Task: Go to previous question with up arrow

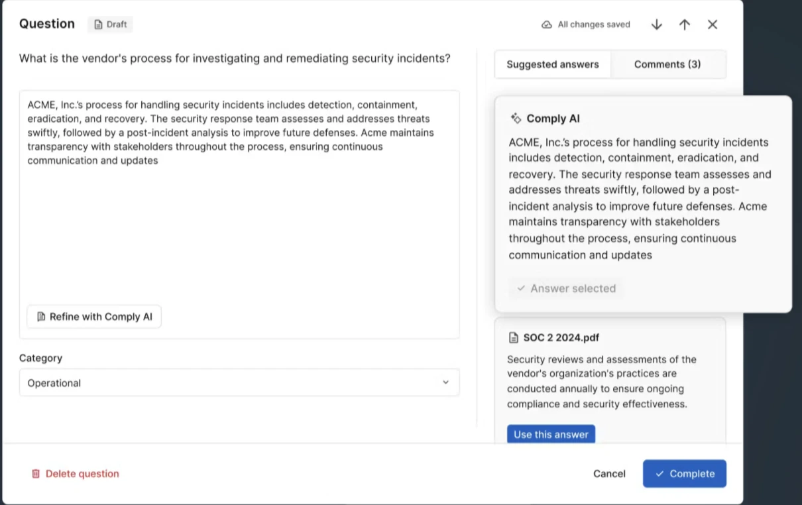Action: pyautogui.click(x=685, y=25)
